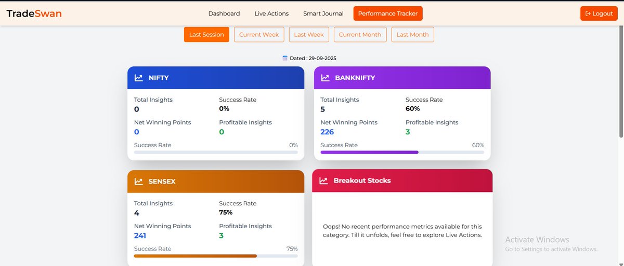Click NIFTY 'Net Winning Points' label
624x266 pixels.
163,122
